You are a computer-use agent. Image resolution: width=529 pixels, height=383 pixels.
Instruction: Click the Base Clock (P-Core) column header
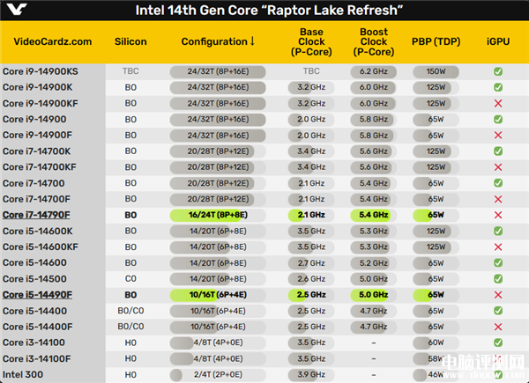click(x=311, y=41)
